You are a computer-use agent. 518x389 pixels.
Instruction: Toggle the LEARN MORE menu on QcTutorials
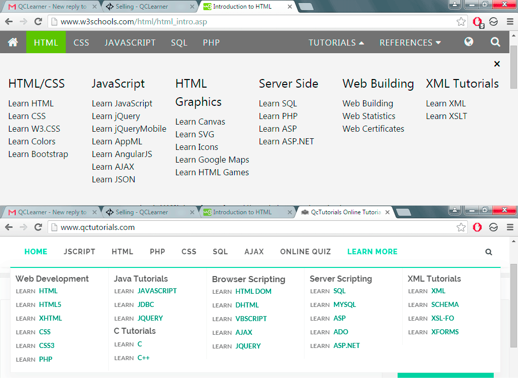372,252
